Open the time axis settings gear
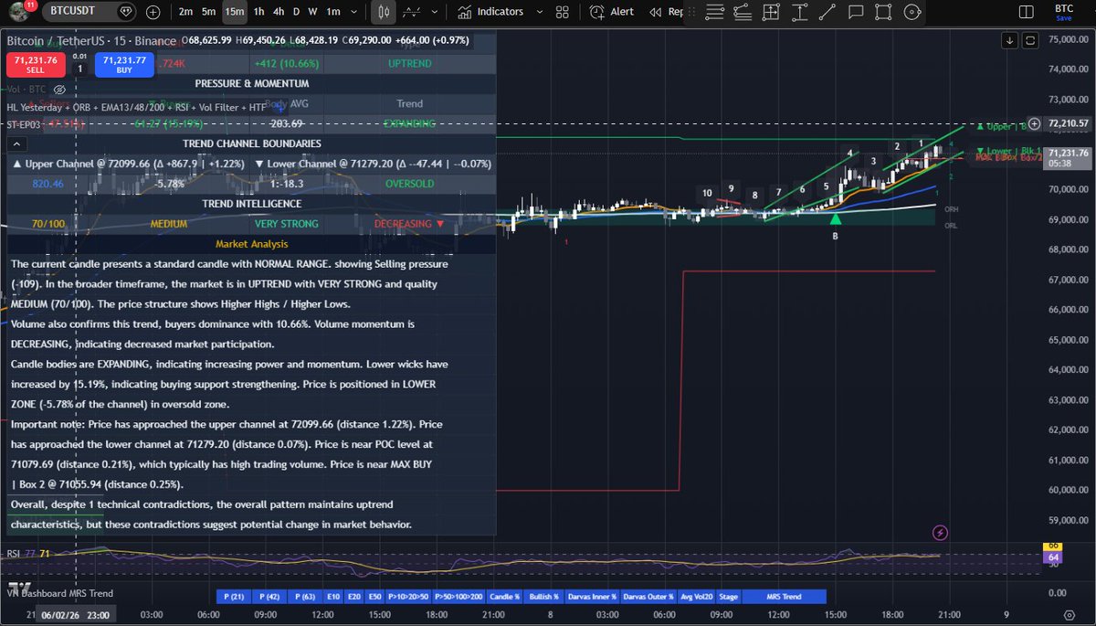The height and width of the screenshot is (626, 1096). click(x=1070, y=616)
